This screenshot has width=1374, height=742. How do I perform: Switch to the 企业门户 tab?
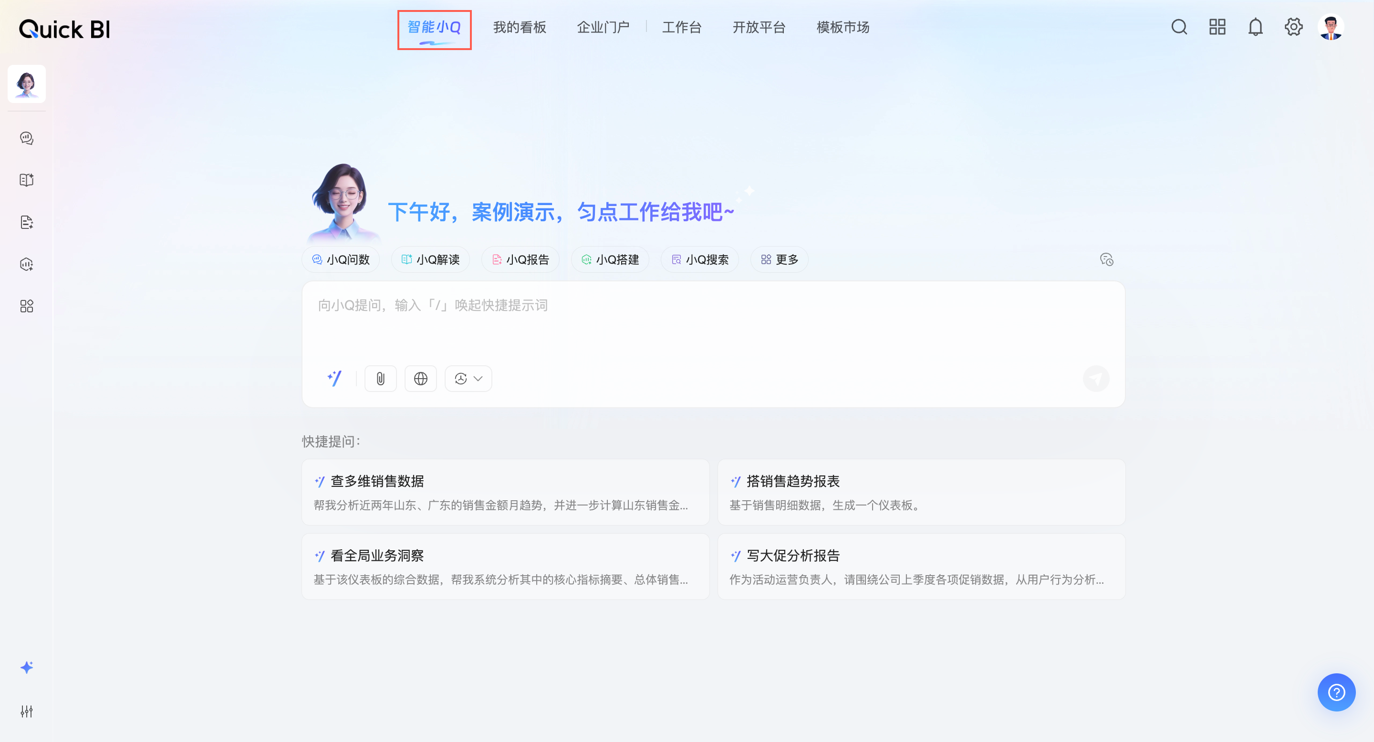pyautogui.click(x=603, y=27)
